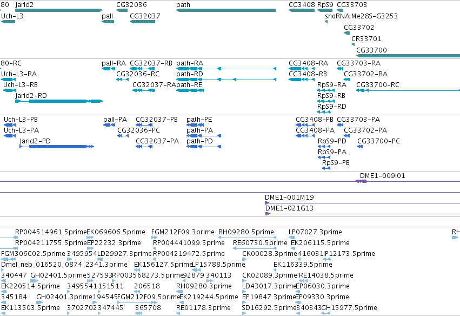Click the Uch-L3-RA transcript
The image size is (460, 316).
coord(8,80)
